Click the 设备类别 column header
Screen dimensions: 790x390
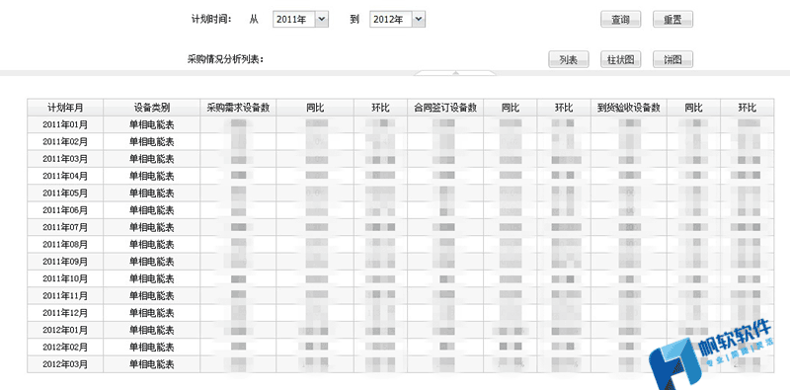pyautogui.click(x=152, y=108)
